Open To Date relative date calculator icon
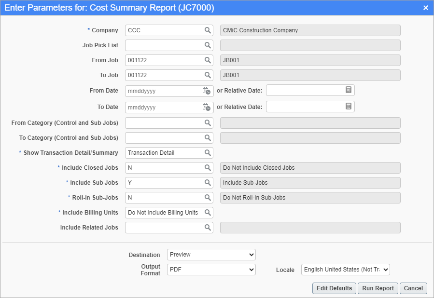 [349, 106]
